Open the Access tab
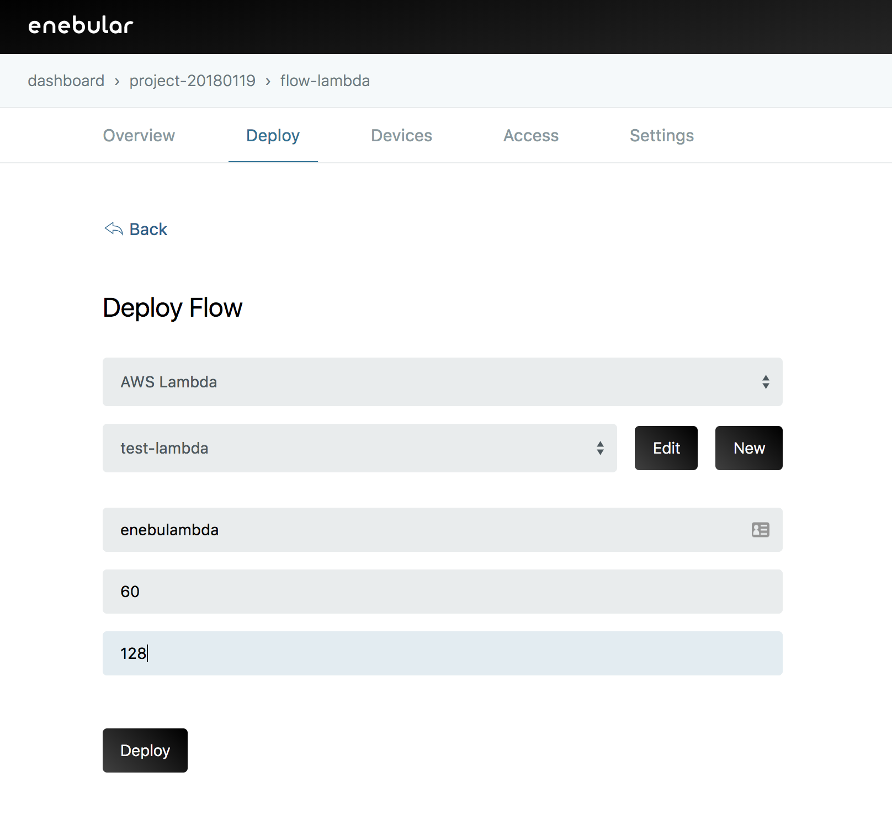 [530, 135]
